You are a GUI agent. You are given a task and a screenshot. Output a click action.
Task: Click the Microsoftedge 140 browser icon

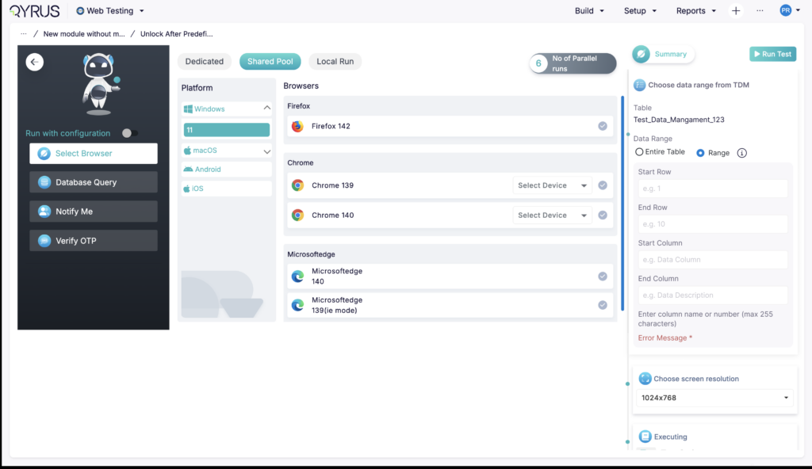[297, 276]
